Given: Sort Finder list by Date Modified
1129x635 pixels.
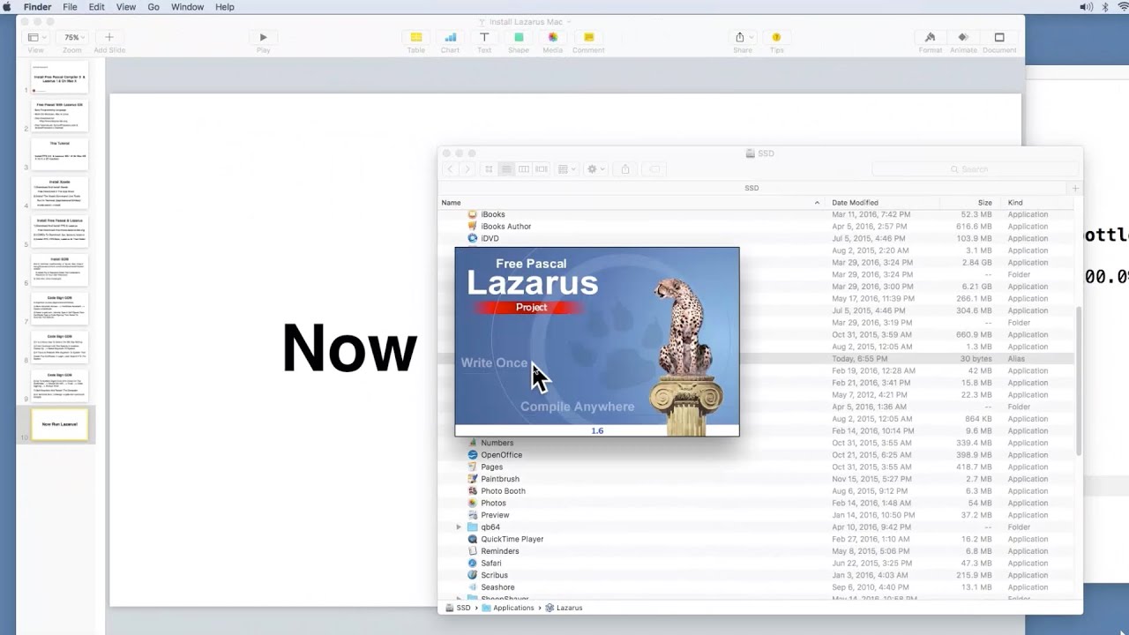Looking at the screenshot, I should 882,203.
